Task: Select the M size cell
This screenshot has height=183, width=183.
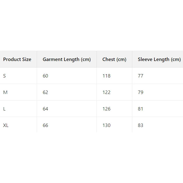Action: [x=5, y=92]
